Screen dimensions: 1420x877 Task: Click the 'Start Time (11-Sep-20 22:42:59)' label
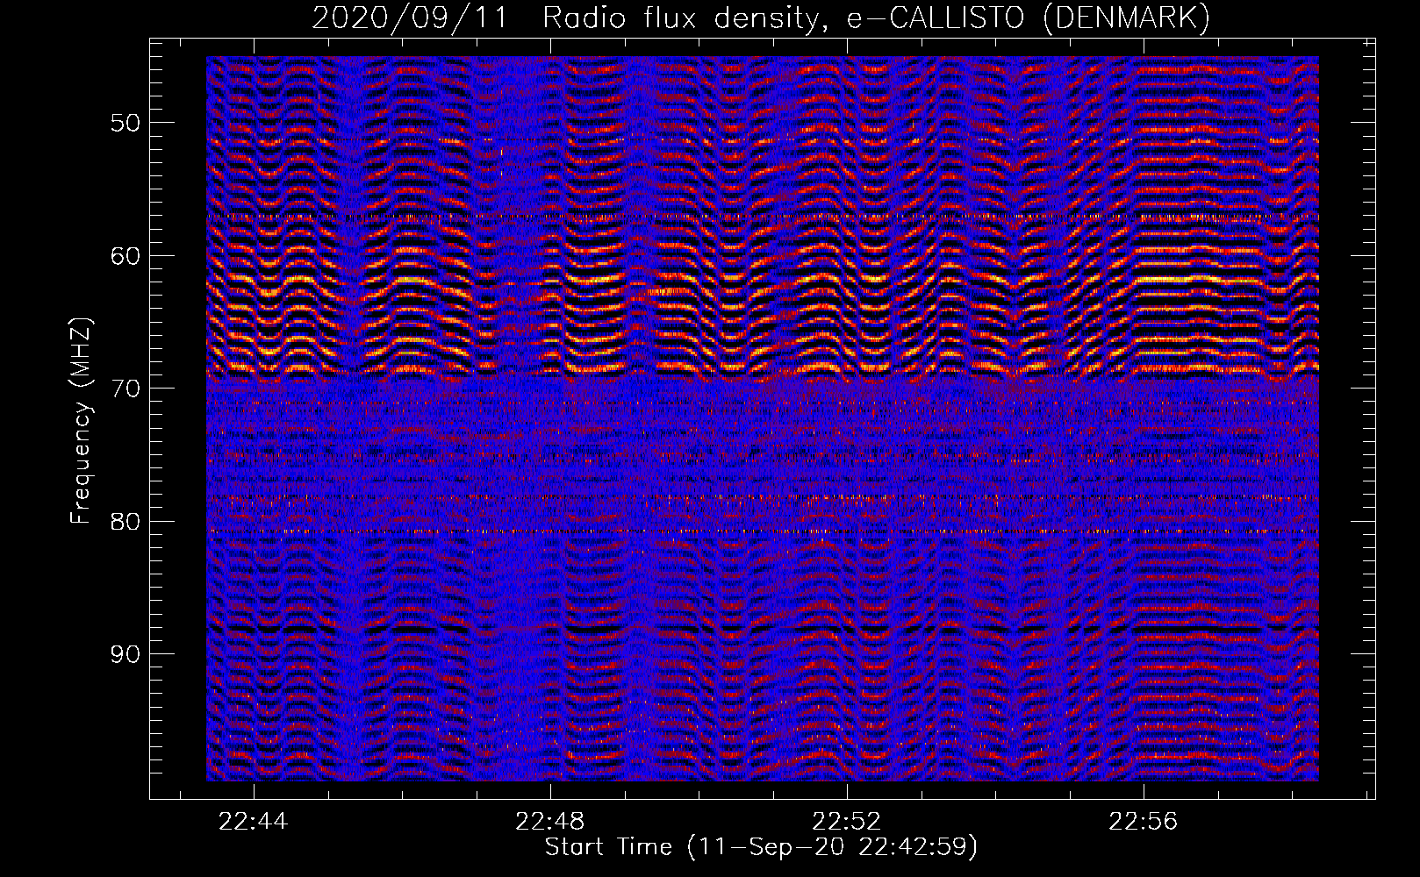[x=761, y=847]
